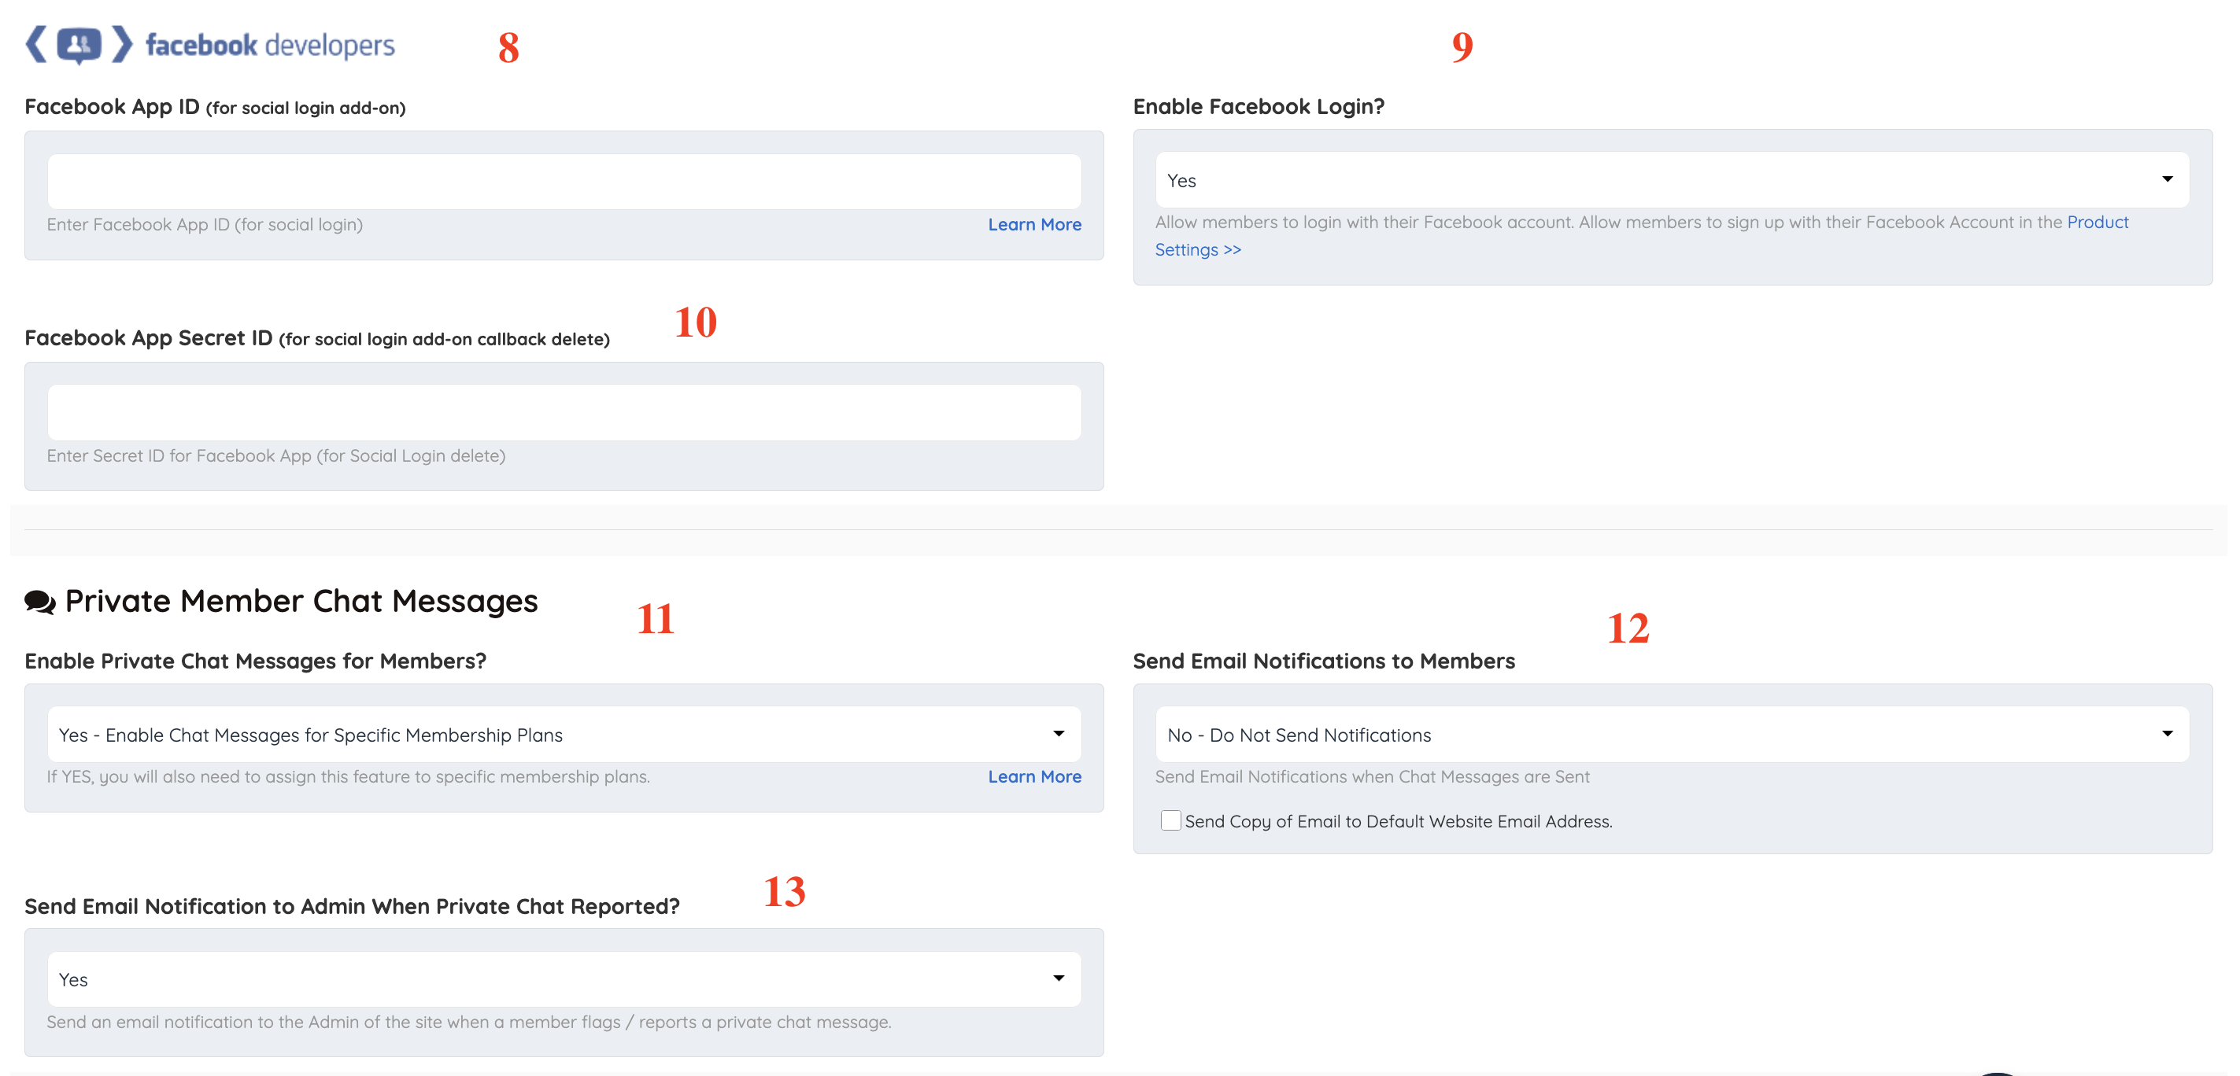The width and height of the screenshot is (2240, 1076).
Task: Click arrow of No - Do Not Send Notifications
Action: (x=2167, y=734)
